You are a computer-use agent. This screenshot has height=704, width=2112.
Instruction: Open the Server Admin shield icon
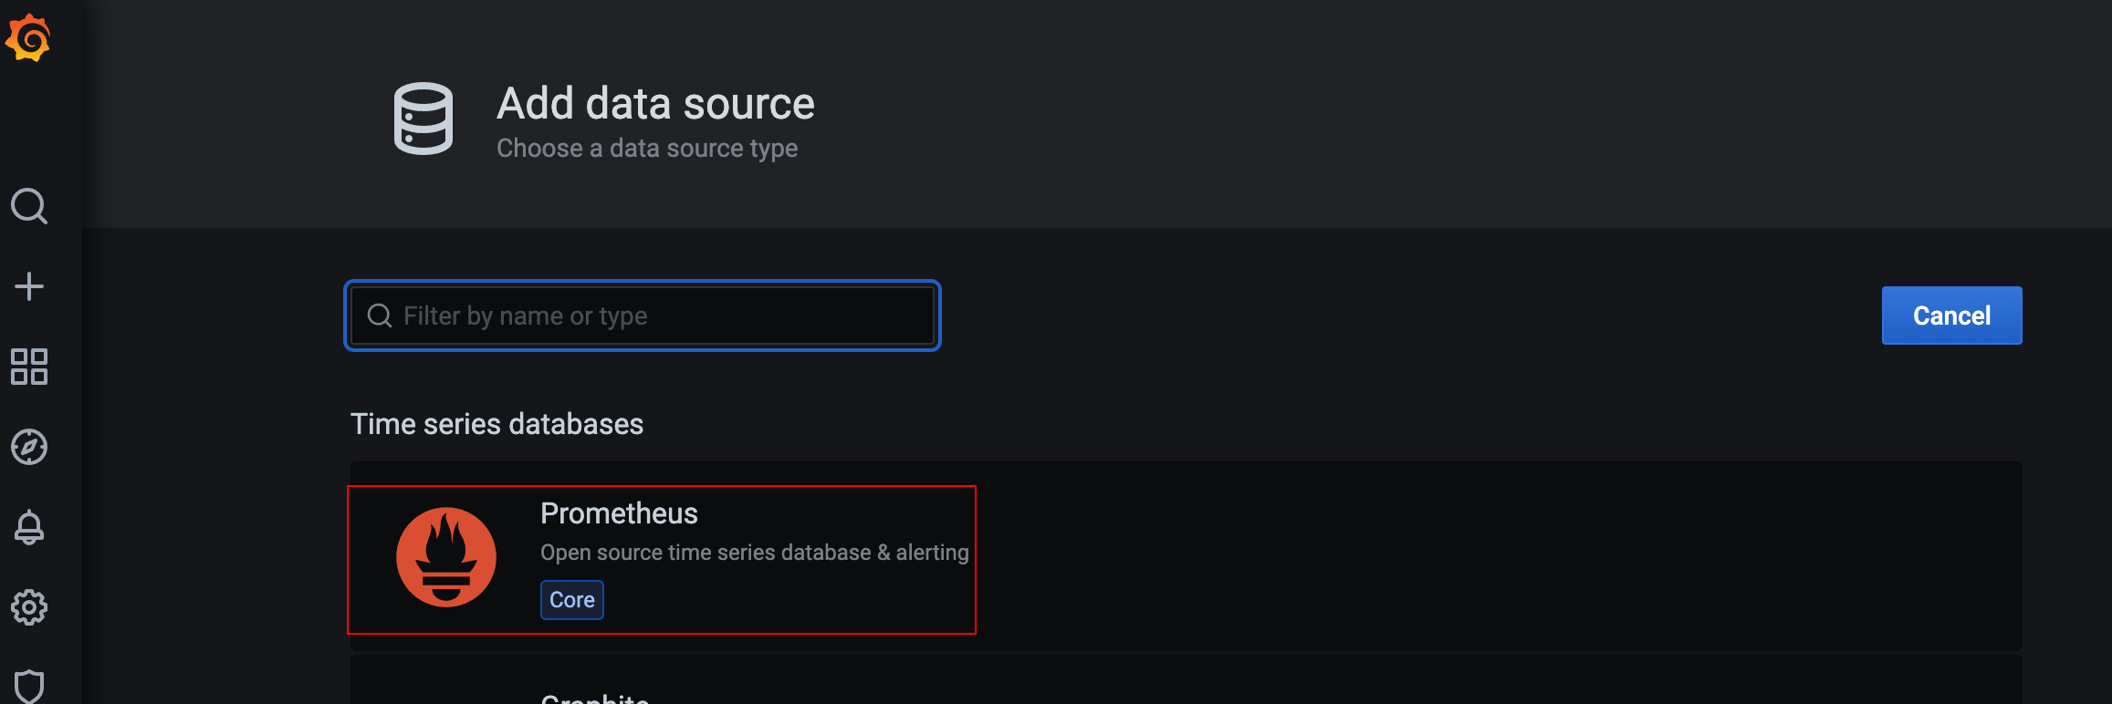tap(29, 686)
